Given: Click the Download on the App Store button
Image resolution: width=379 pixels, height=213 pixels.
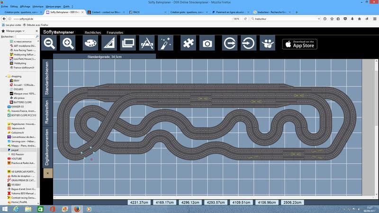Looking at the screenshot, I should 300,44.
